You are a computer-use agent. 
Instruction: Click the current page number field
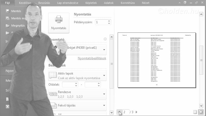[126, 112]
